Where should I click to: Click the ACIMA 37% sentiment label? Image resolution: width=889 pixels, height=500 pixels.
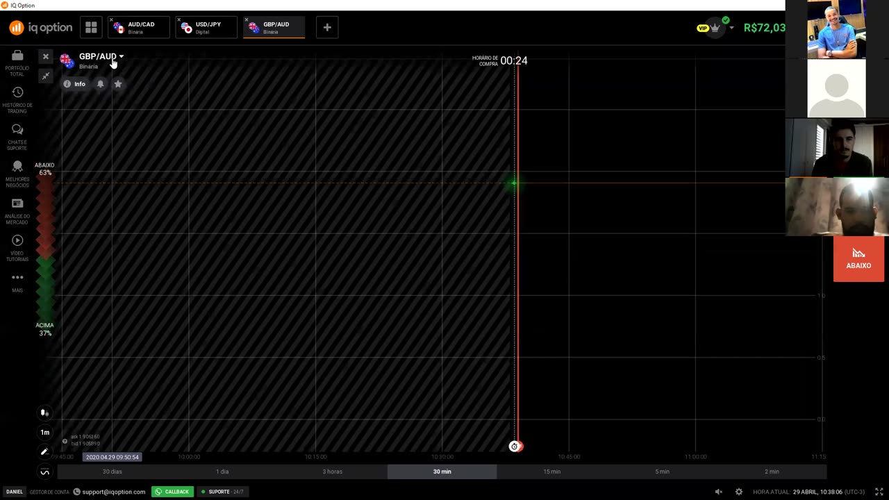pos(44,329)
